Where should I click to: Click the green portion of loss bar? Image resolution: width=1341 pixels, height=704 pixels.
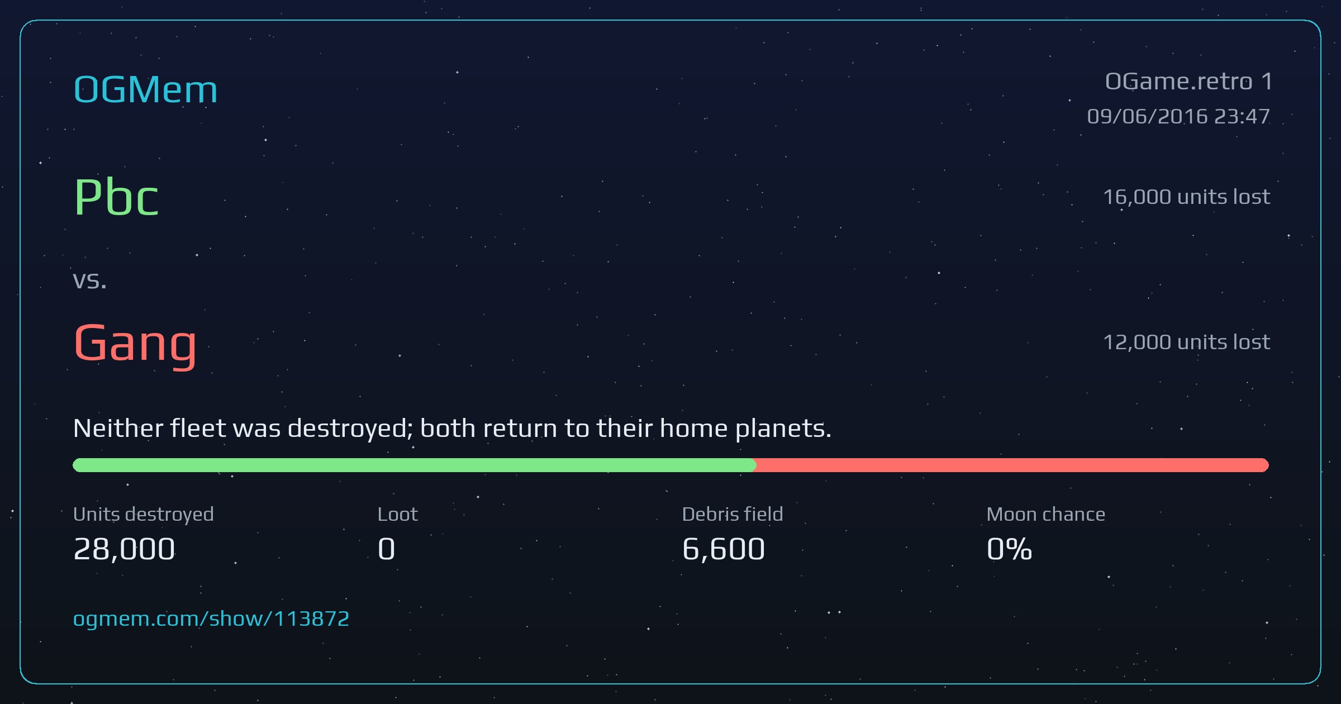[414, 465]
